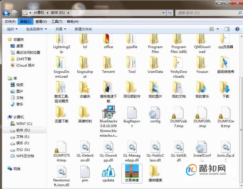243x189 pixels.
Task: Open the help button
Action: click(237, 29)
